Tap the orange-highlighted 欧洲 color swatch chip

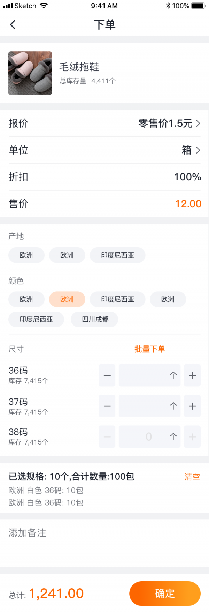click(x=67, y=299)
